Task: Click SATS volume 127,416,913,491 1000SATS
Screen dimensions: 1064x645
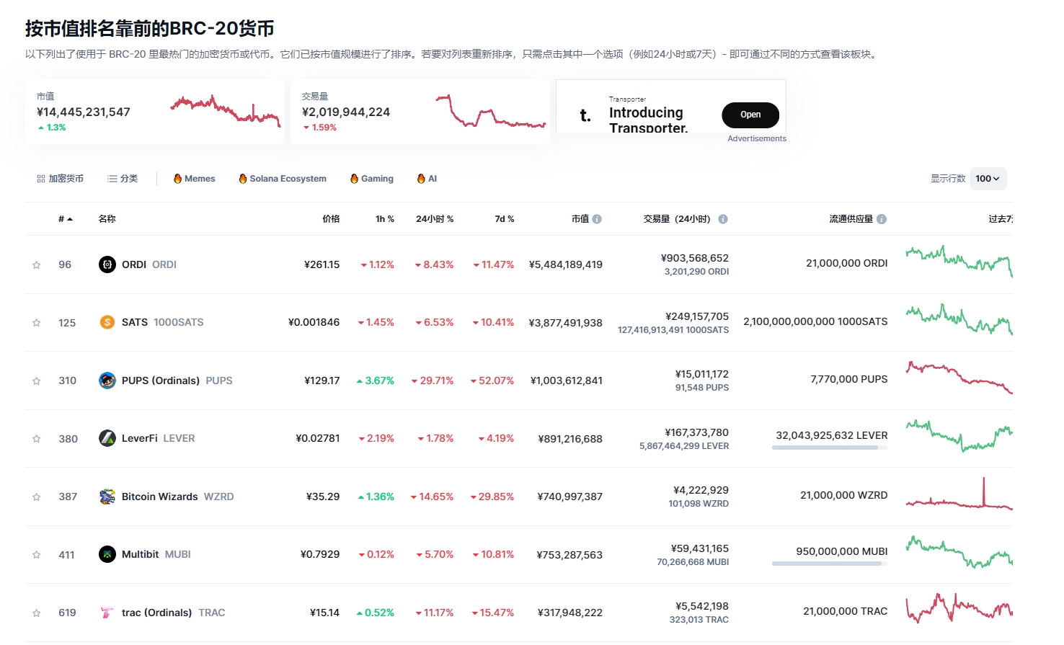Action: (x=673, y=330)
